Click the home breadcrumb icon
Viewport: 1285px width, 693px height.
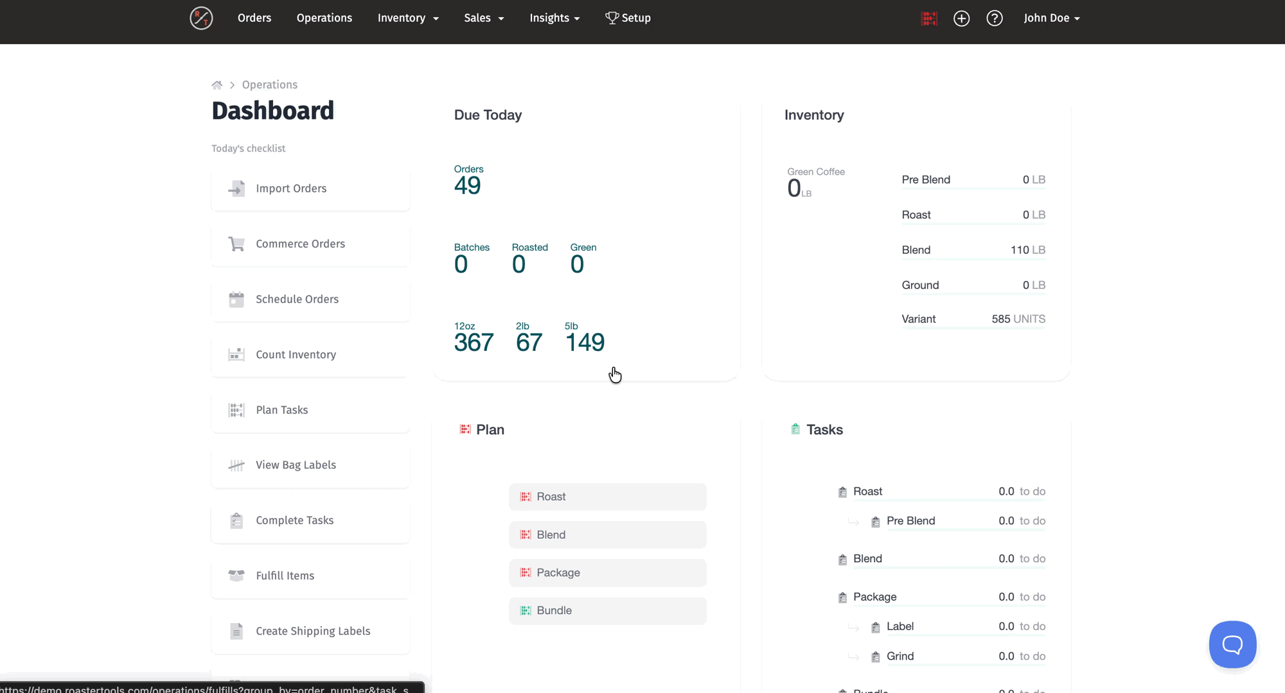pyautogui.click(x=217, y=85)
